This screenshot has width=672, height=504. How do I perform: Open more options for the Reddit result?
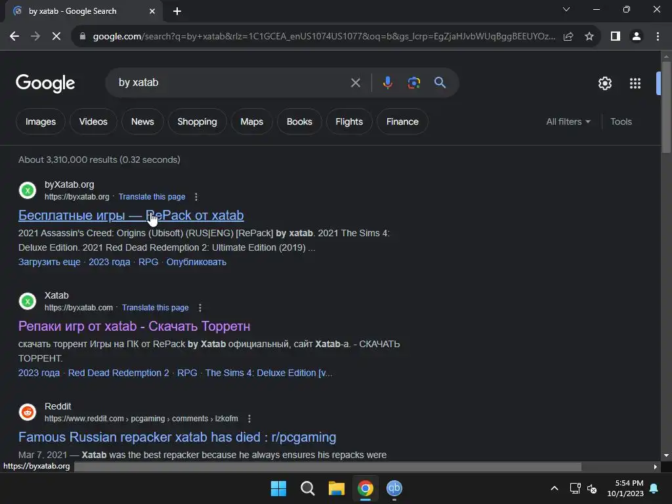pyautogui.click(x=249, y=419)
